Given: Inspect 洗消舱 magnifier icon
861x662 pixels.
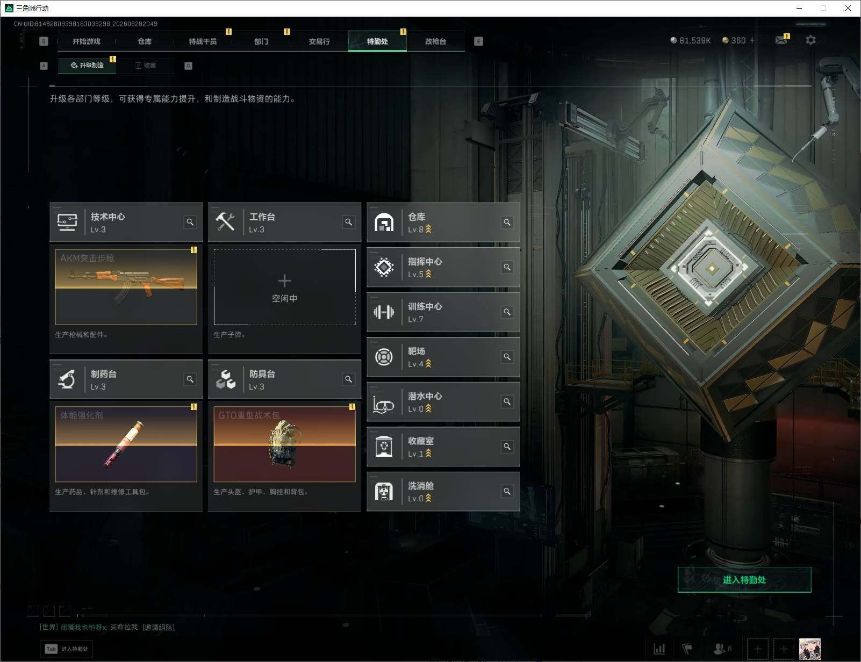Looking at the screenshot, I should point(507,491).
